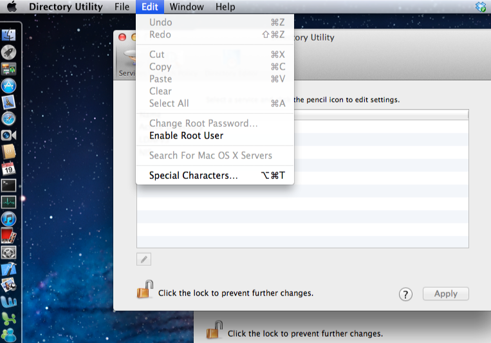
Task: Open the help question mark button
Action: point(405,295)
